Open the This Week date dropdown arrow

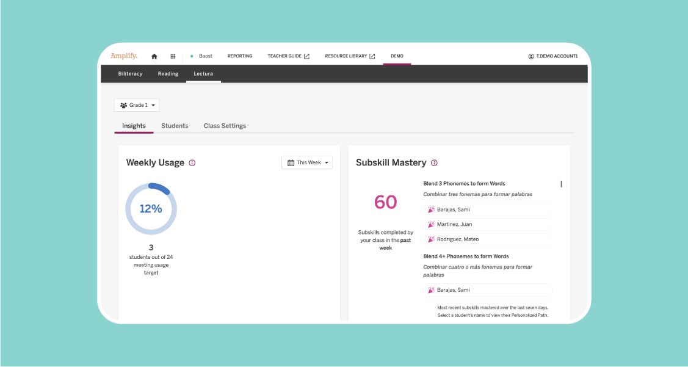coord(327,163)
